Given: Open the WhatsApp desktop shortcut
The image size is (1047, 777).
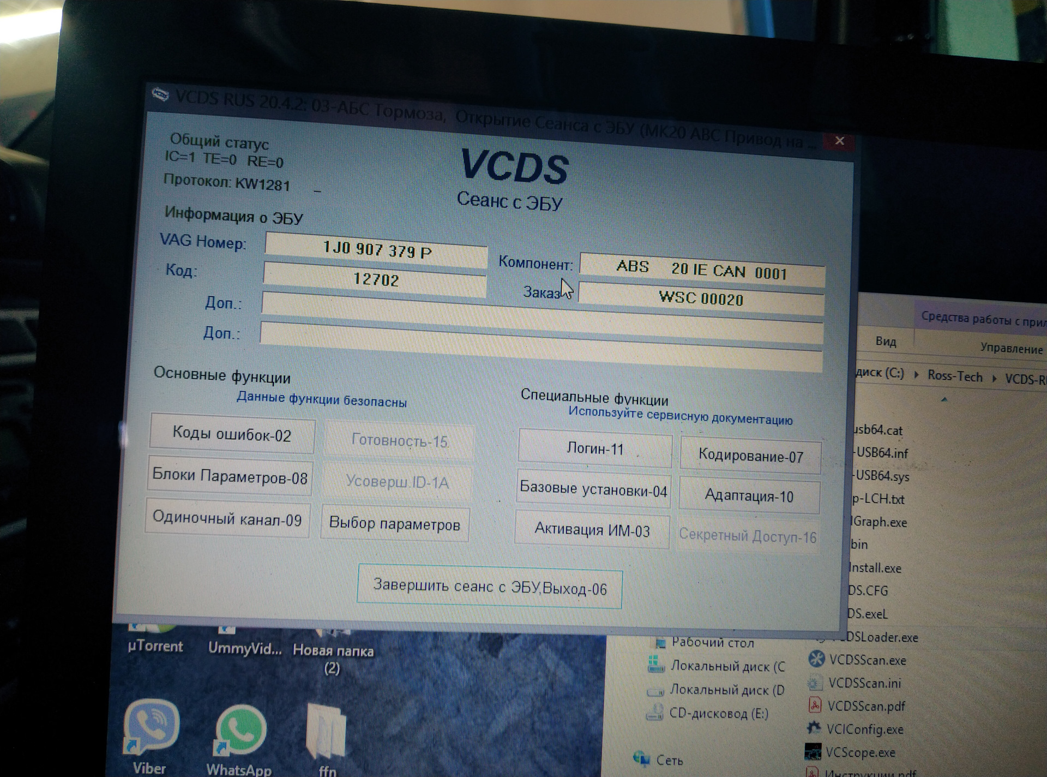Looking at the screenshot, I should pos(240,740).
